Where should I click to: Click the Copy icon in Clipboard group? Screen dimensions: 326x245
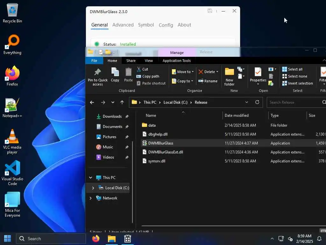point(115,72)
